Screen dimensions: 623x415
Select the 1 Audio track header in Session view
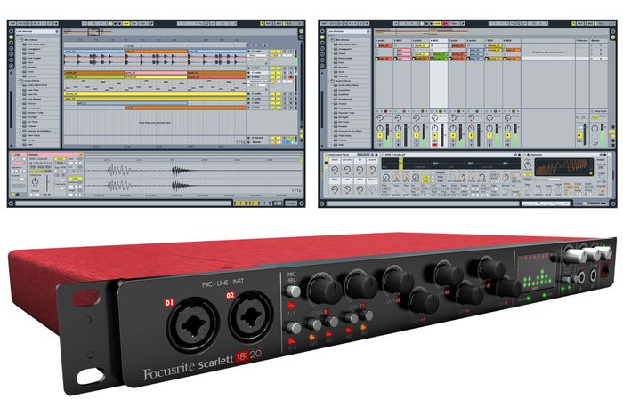pos(384,41)
